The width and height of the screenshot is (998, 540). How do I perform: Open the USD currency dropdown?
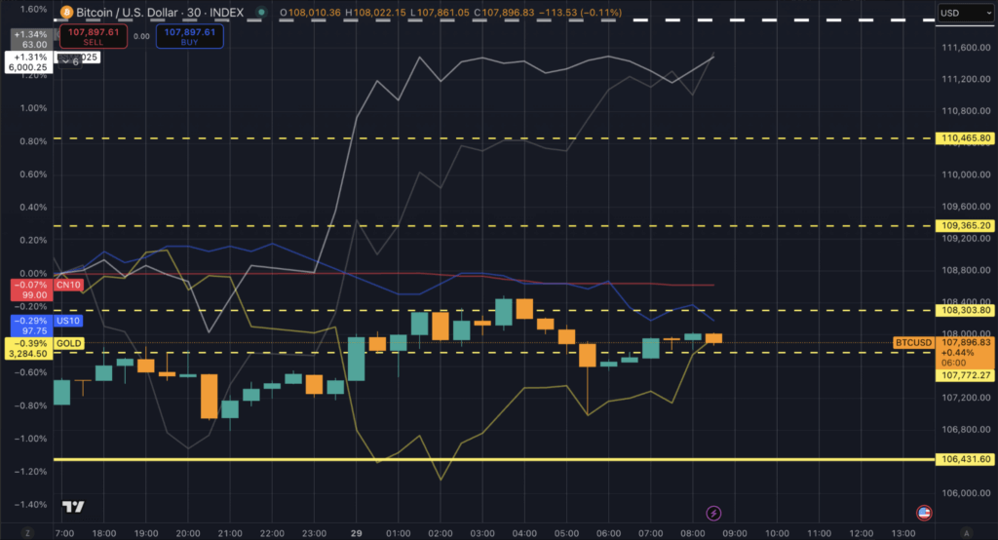(x=965, y=13)
